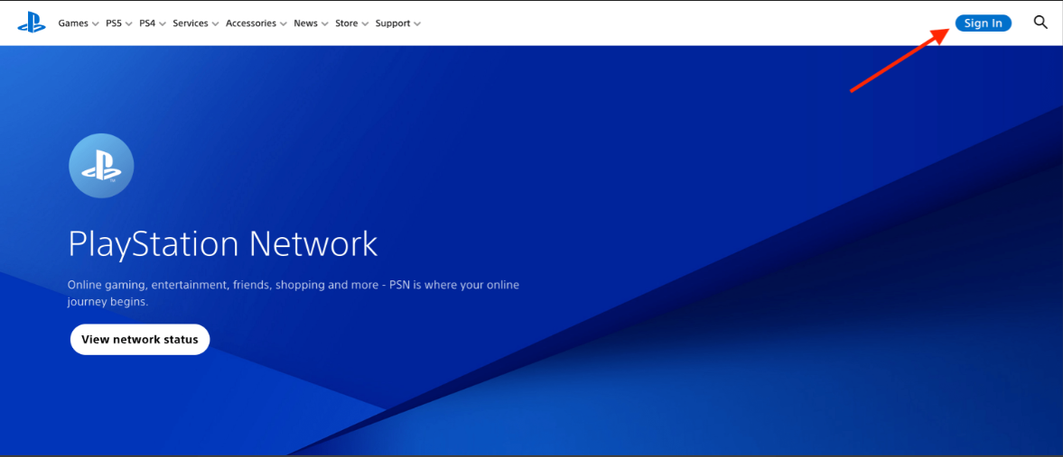Click the PlayStation logo in the header
Image resolution: width=1063 pixels, height=457 pixels.
[x=32, y=23]
